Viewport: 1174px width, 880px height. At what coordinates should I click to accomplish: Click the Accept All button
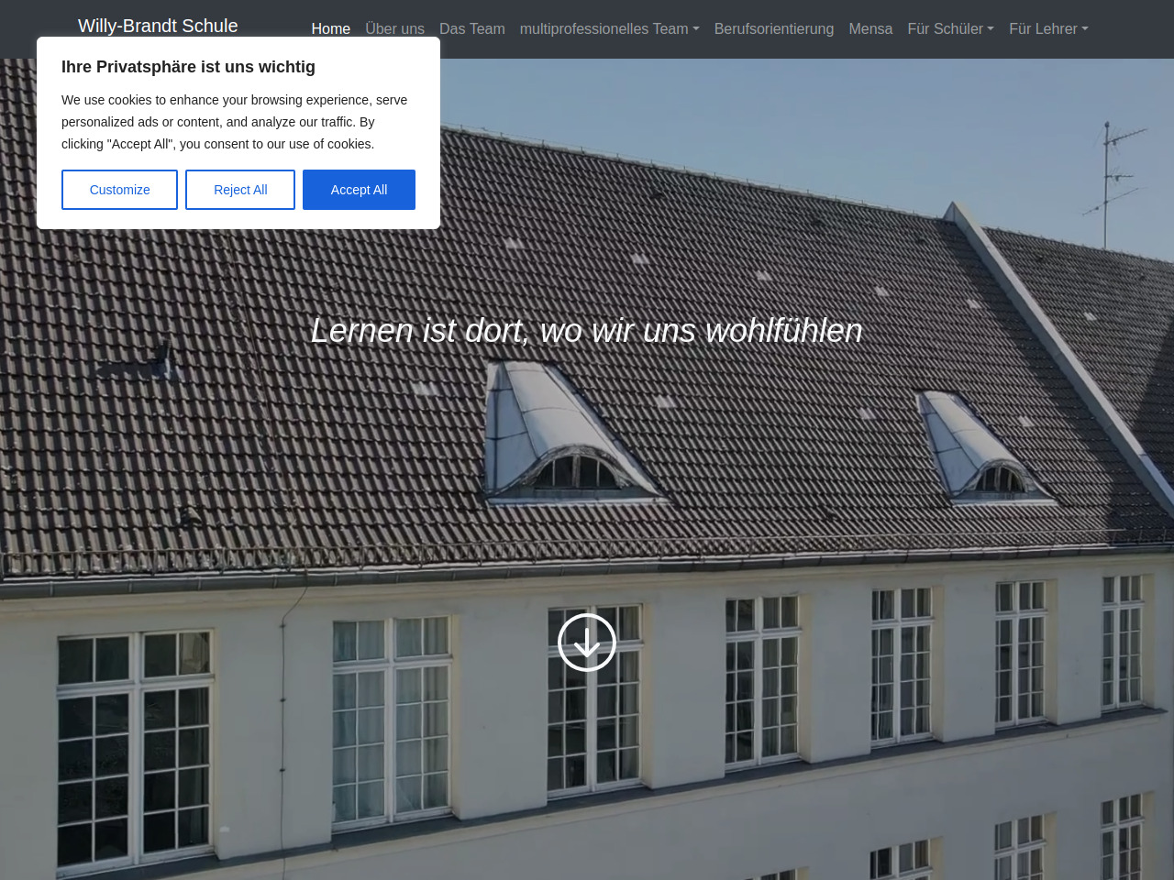[359, 190]
